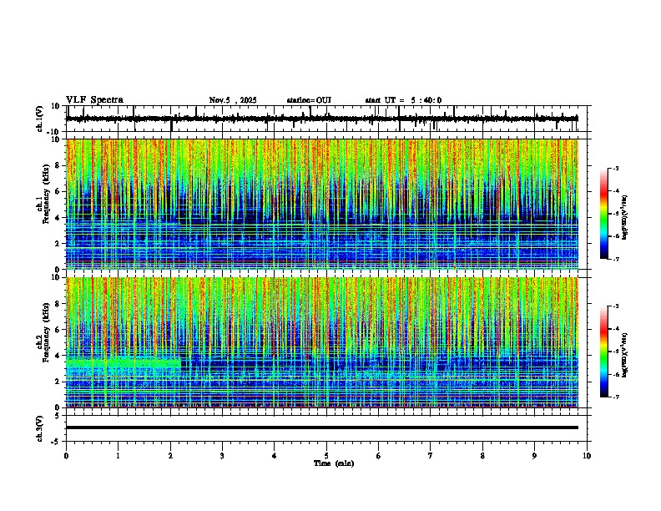Click the "Time (min)" axis label

pos(334,463)
